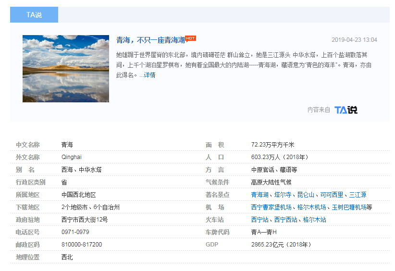This screenshot has width=395, height=271.
Task: Click the value 中国西北地区
Action: pos(79,195)
